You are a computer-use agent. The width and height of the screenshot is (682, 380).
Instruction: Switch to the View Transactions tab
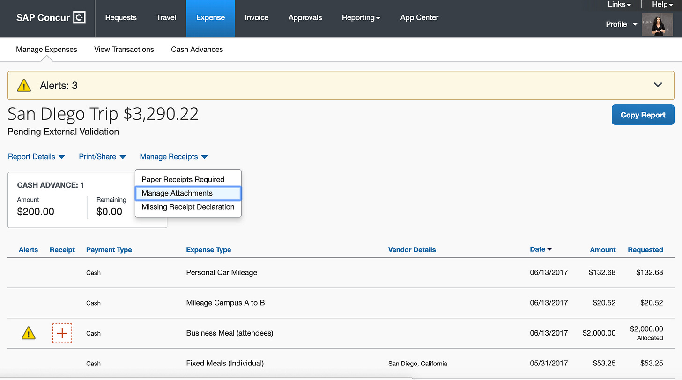[124, 49]
